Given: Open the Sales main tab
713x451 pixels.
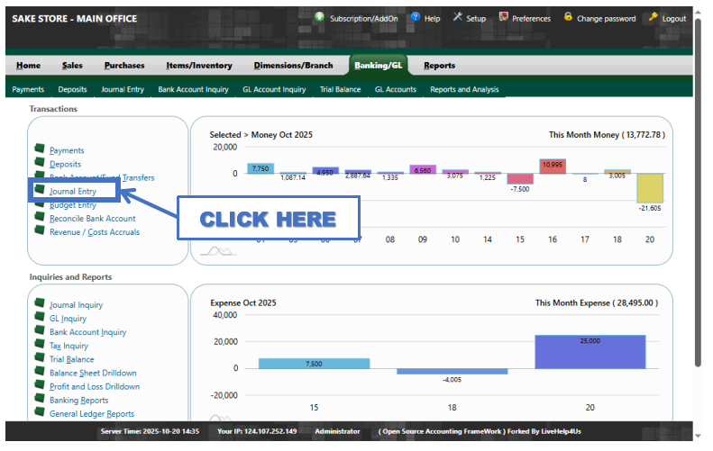Looking at the screenshot, I should click(x=72, y=66).
